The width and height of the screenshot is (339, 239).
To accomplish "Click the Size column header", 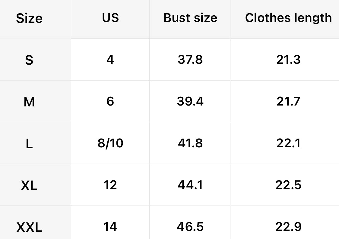I will pos(29,18).
